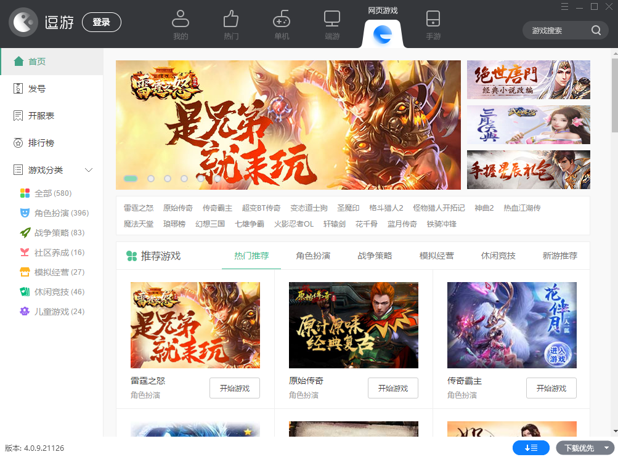Switch to the 角色扮演 tab
This screenshot has width=618, height=457.
point(313,256)
